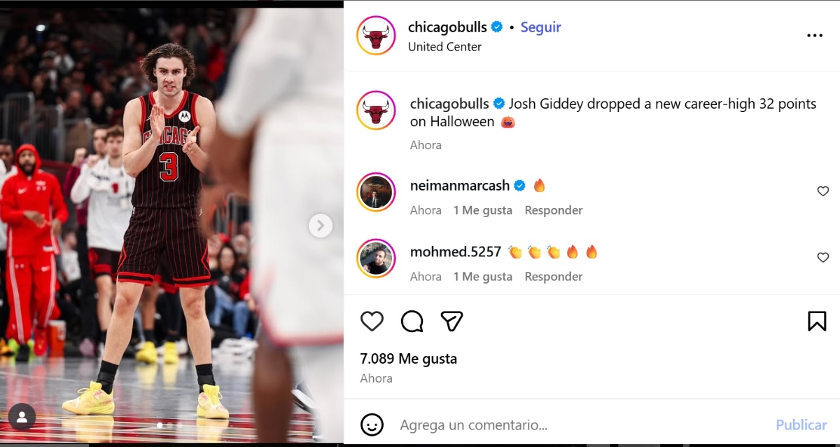This screenshot has height=447, width=840.
Task: Like neimanmarcash's comment
Action: pyautogui.click(x=823, y=191)
